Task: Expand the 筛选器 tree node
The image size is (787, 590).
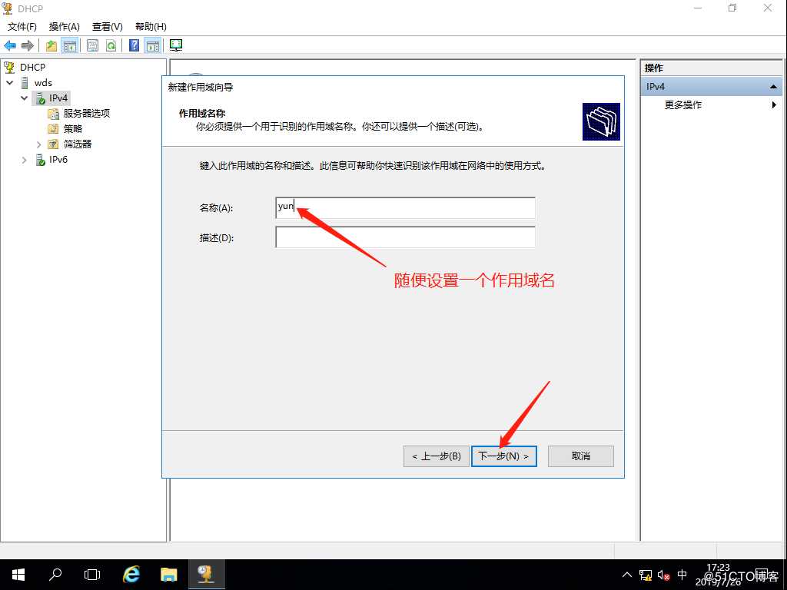Action: pos(38,144)
